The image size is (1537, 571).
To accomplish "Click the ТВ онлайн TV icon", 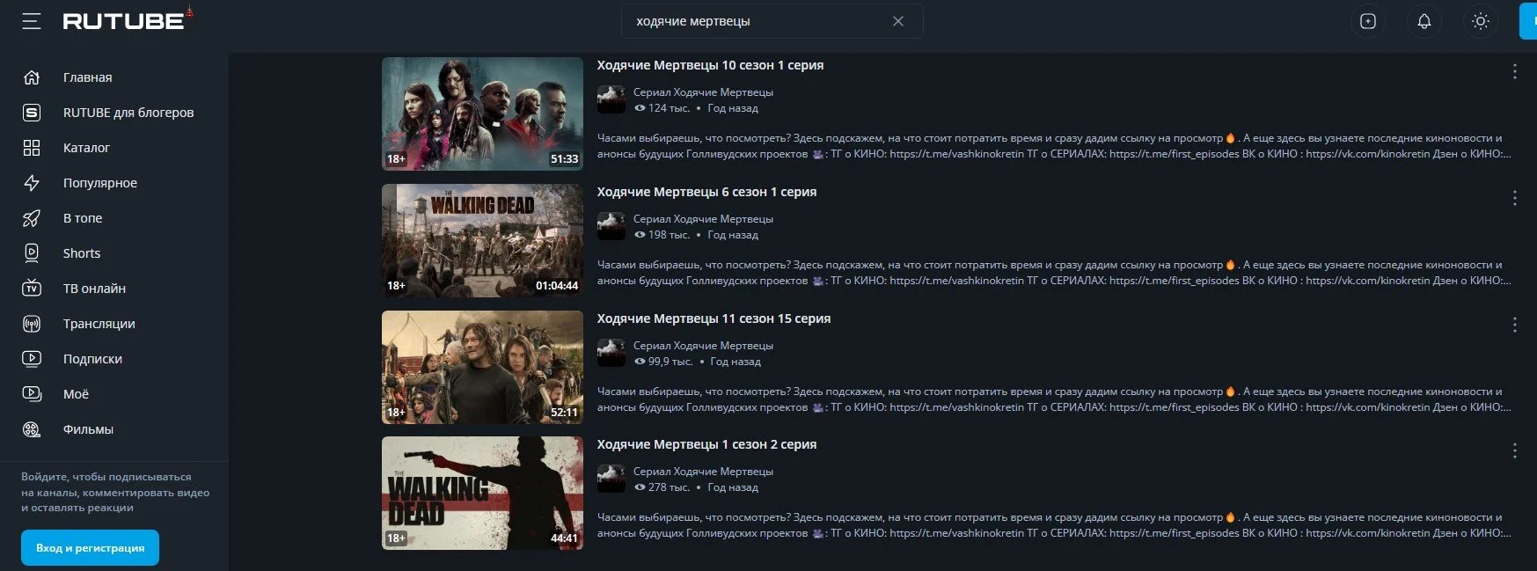I will pyautogui.click(x=32, y=289).
